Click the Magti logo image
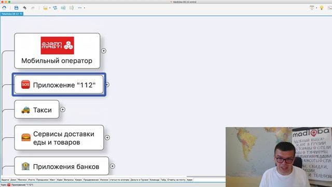 (x=58, y=45)
